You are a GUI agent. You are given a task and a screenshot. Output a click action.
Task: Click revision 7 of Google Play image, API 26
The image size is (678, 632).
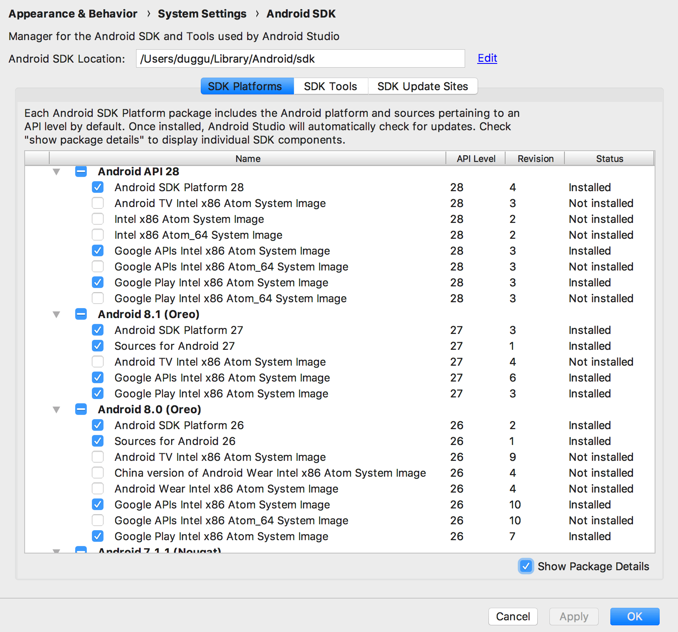click(513, 536)
